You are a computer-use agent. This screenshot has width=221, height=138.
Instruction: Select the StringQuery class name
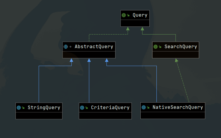tap(44, 108)
